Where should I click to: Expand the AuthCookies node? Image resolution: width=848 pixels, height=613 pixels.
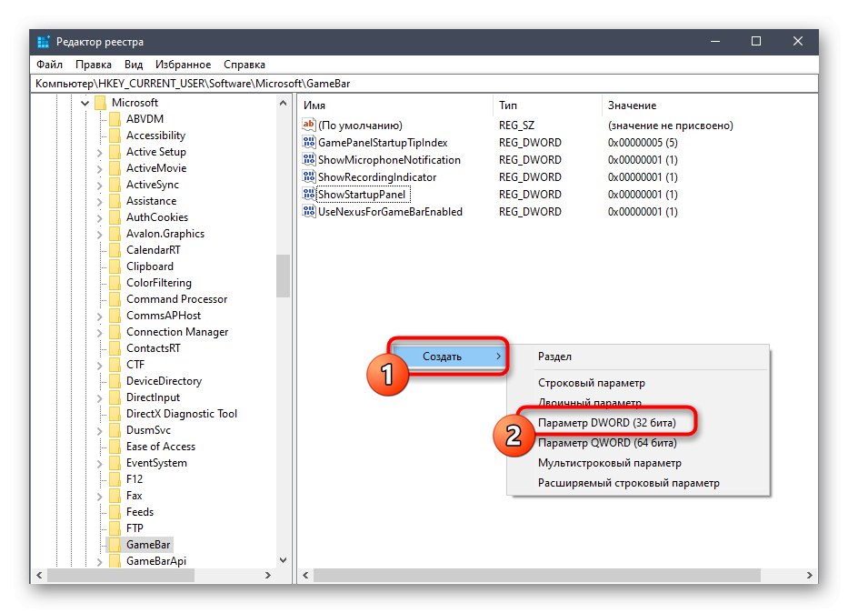tap(99, 218)
